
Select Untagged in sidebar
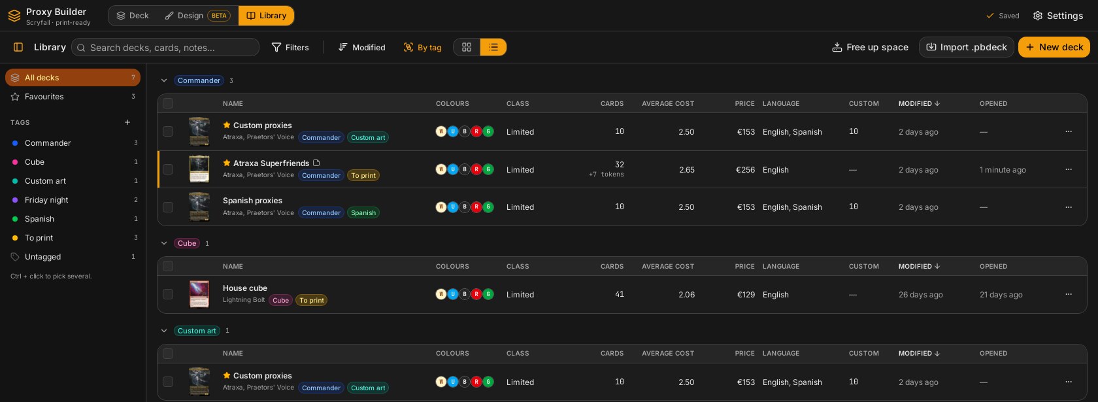click(73, 257)
